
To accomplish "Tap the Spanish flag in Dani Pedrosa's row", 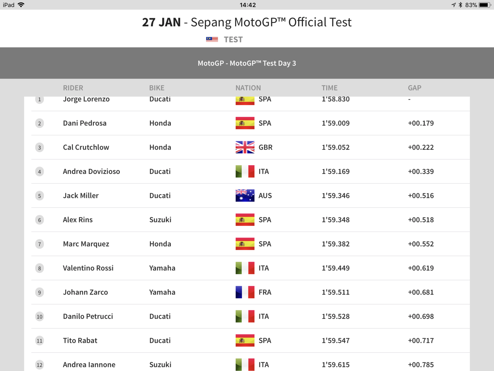I will coord(245,123).
